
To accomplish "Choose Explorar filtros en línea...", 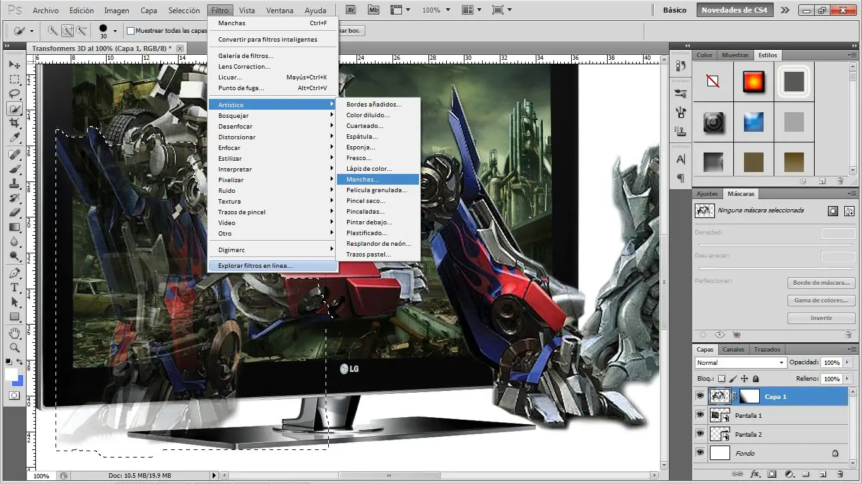I will point(273,266).
